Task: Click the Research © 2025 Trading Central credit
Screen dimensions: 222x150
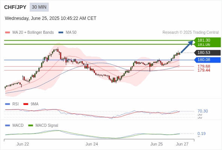Action: click(190, 33)
